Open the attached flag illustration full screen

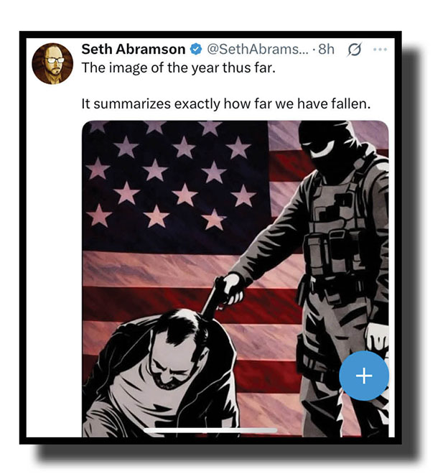pyautogui.click(x=235, y=279)
